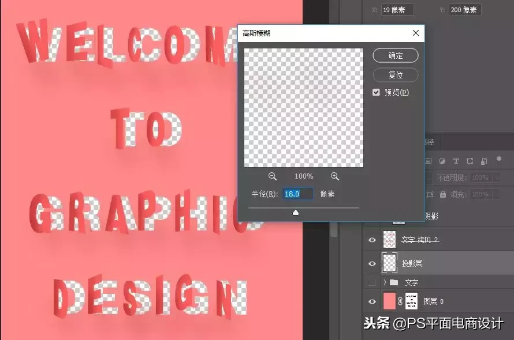Click the 不透明度 100% value field

tap(481, 177)
